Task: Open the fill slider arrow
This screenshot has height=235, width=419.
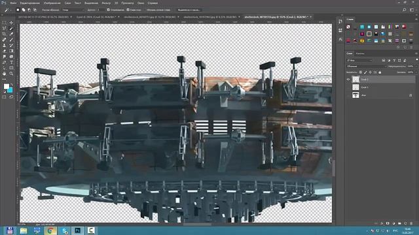Action: coord(416,72)
